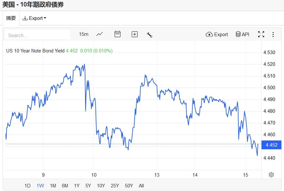This screenshot has width=284, height=191.
Task: Open the three-dot more options menu
Action: coord(273,34)
